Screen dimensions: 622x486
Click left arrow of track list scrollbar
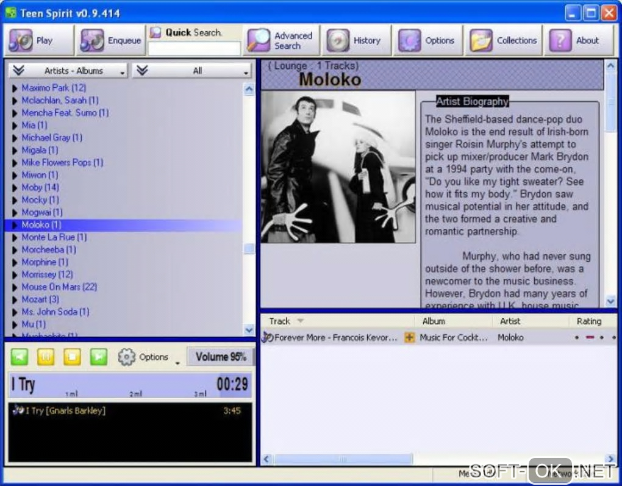point(266,459)
